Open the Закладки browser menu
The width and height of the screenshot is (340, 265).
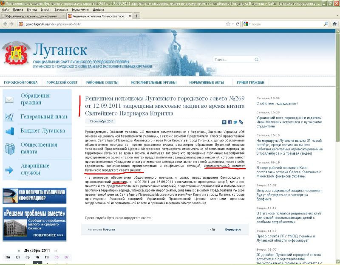61,9
